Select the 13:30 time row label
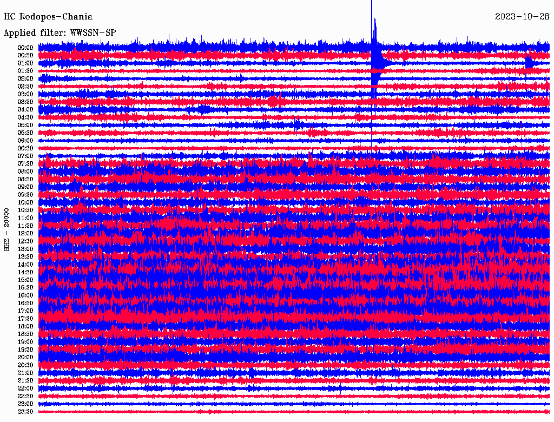Viewport: 554px width, 422px height. pyautogui.click(x=25, y=257)
